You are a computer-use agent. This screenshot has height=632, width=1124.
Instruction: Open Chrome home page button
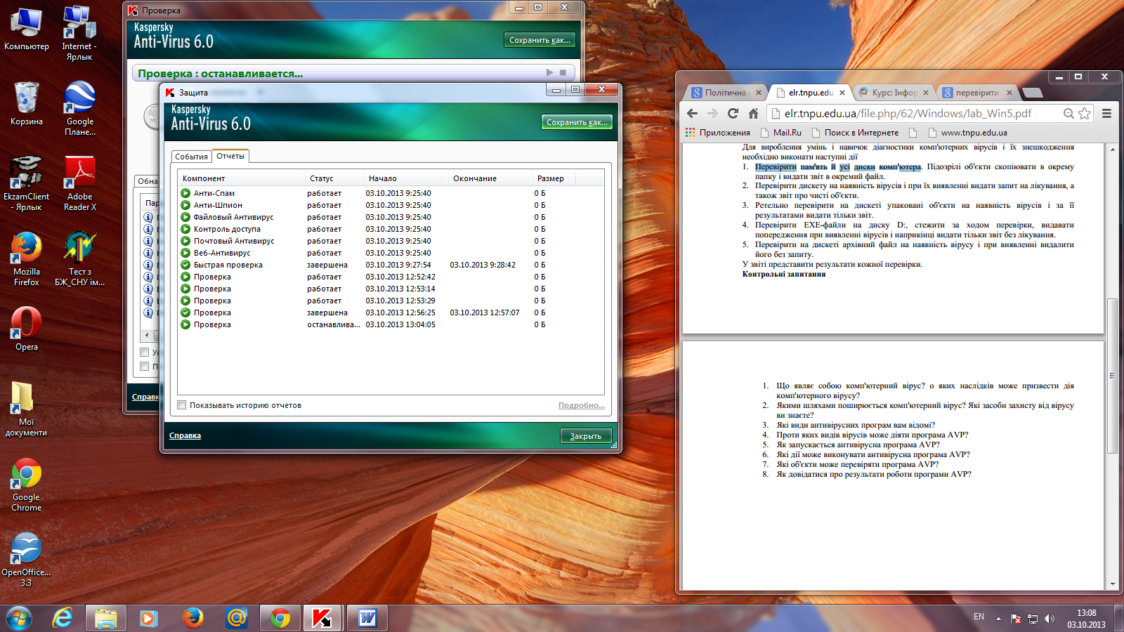(753, 113)
